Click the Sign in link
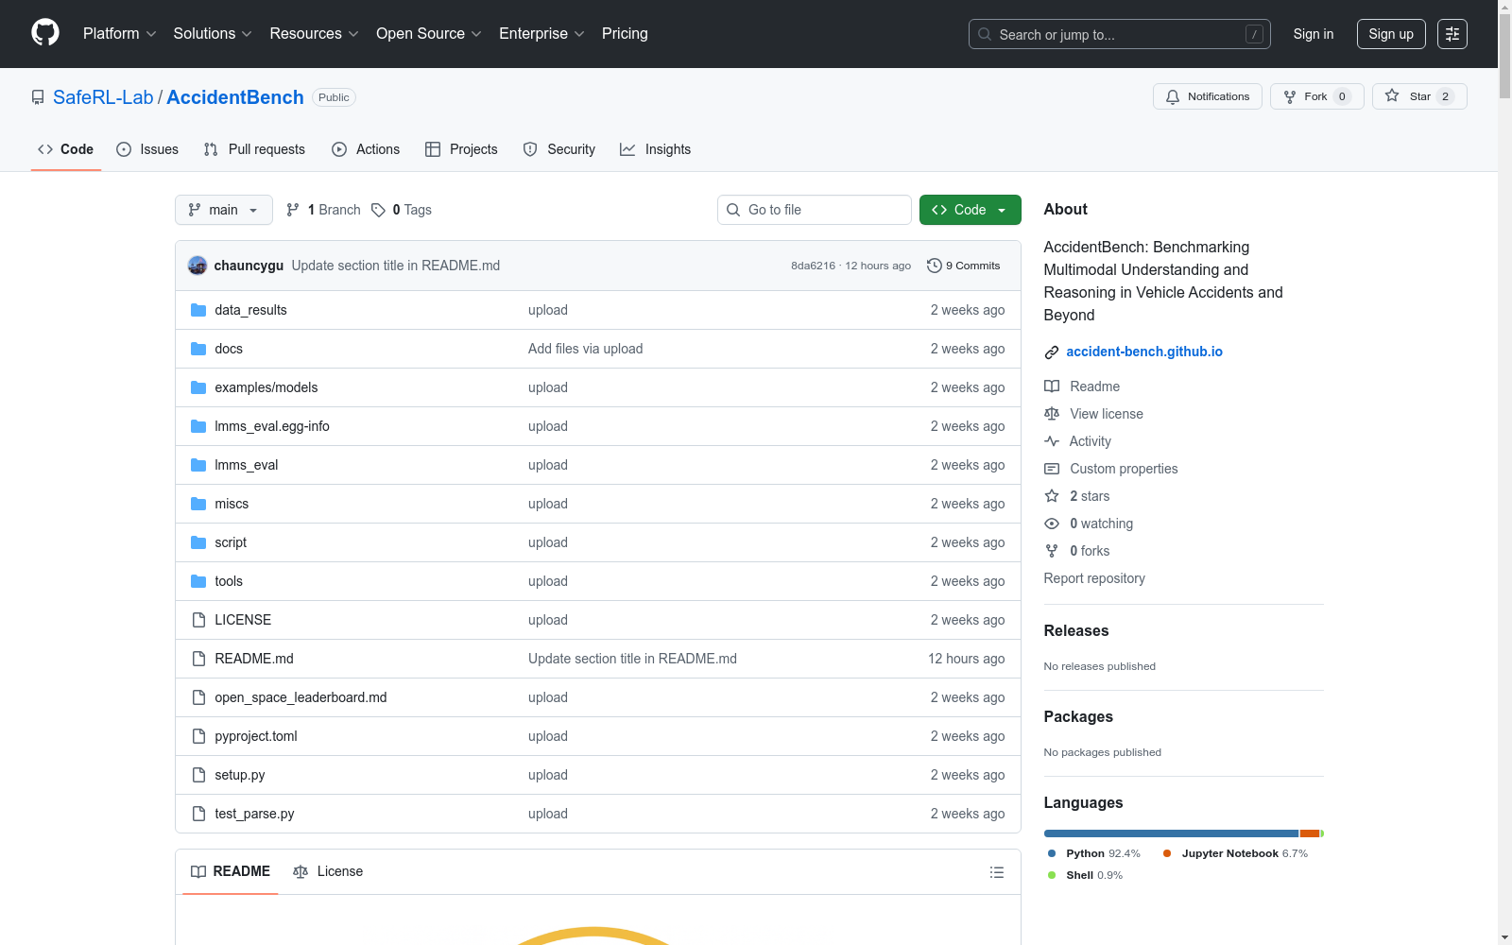Image resolution: width=1512 pixels, height=945 pixels. 1314,34
